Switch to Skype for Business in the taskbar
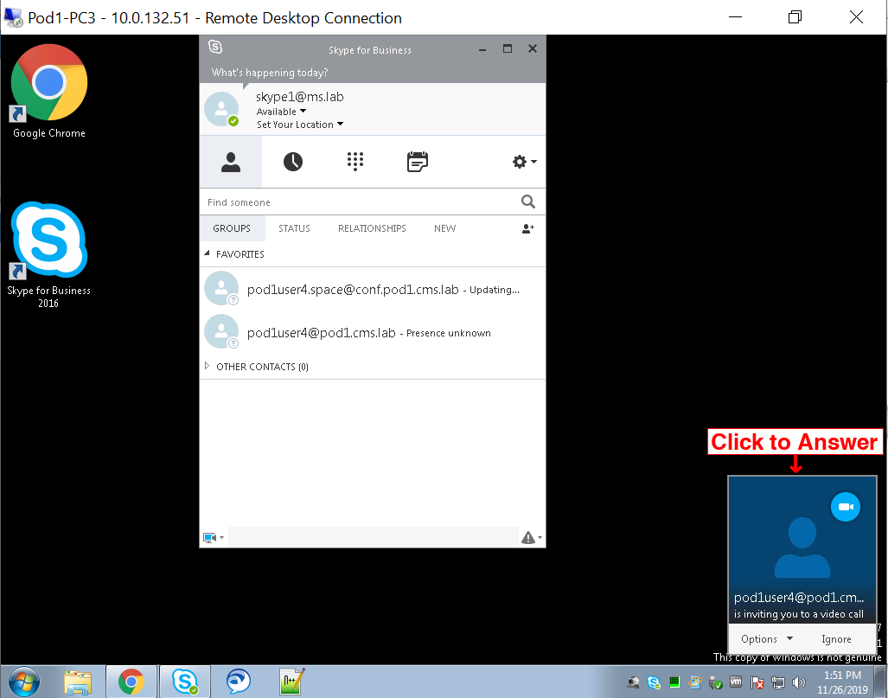Screen dimensions: 888x698 (x=185, y=682)
